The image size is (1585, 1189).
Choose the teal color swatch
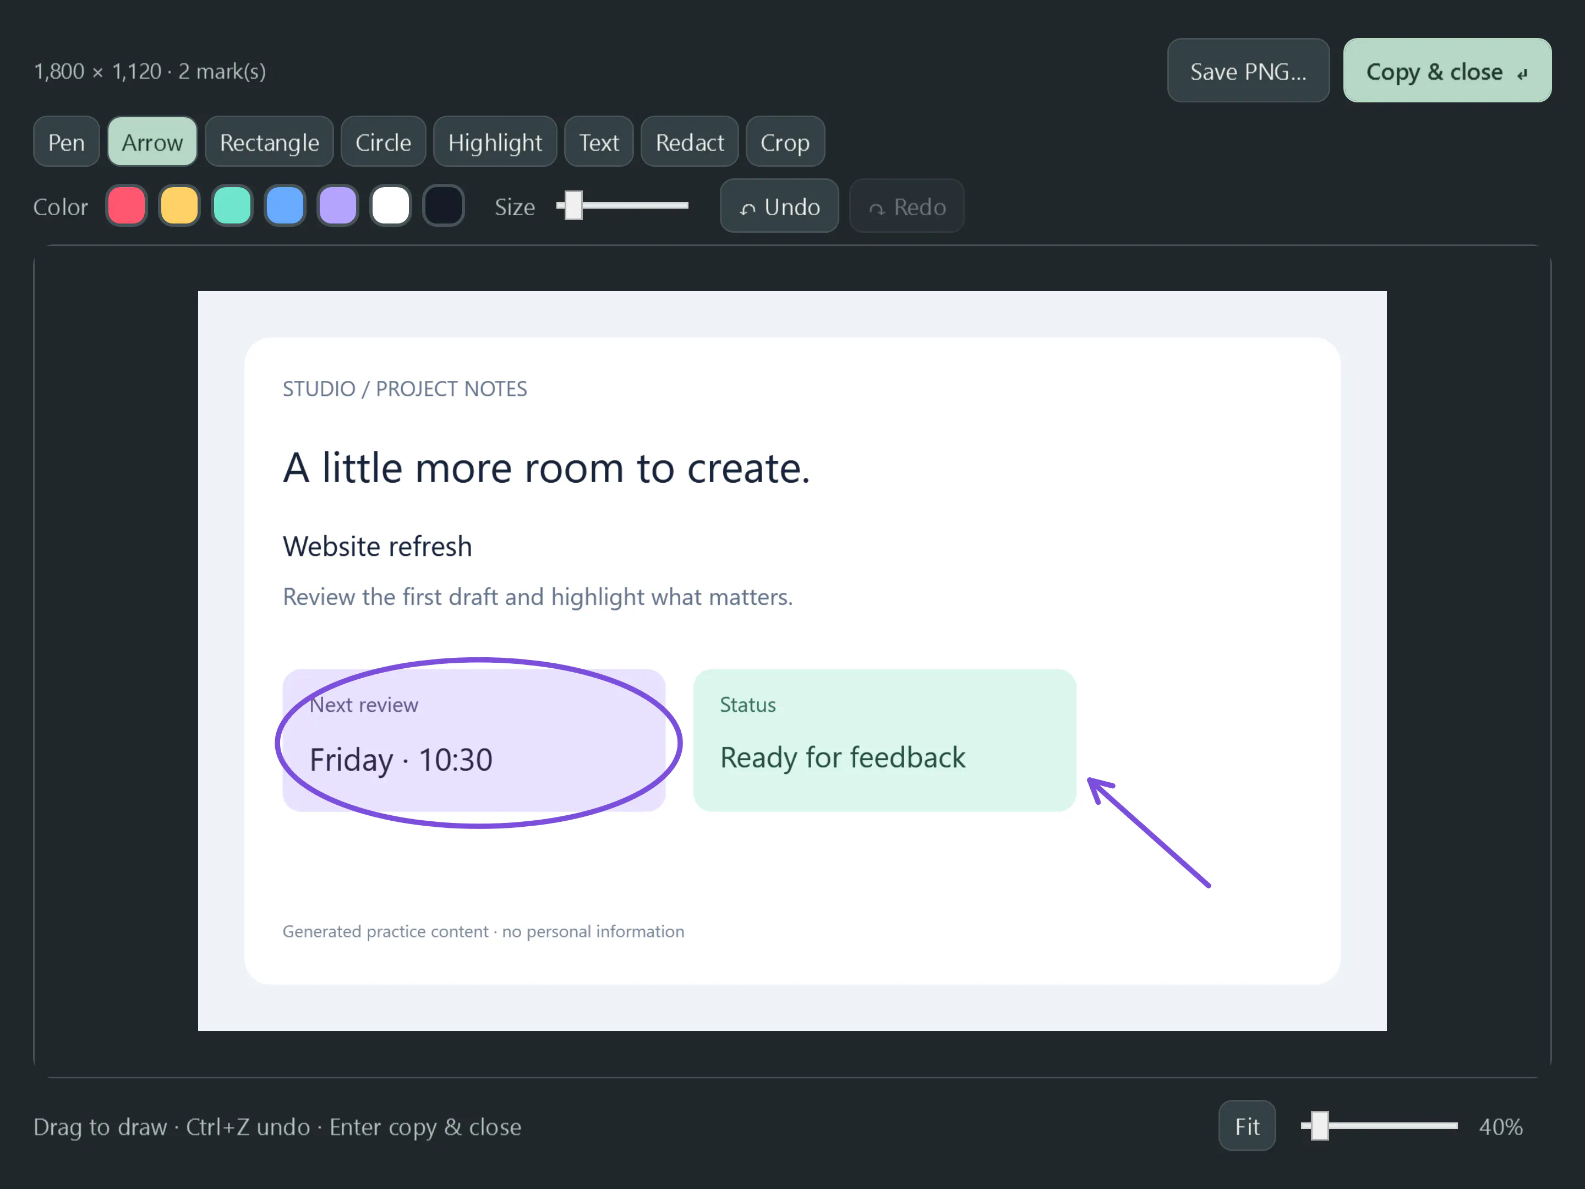click(x=232, y=206)
